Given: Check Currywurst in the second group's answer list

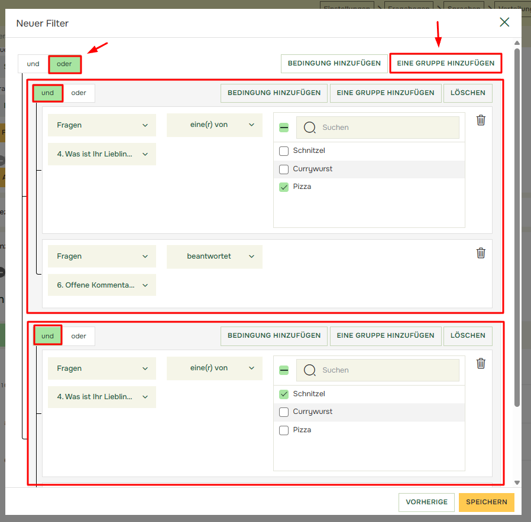Looking at the screenshot, I should (x=284, y=412).
